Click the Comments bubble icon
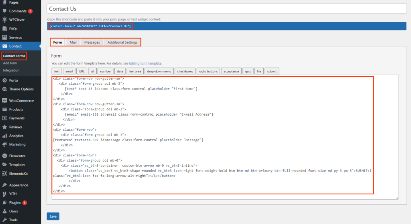The height and width of the screenshot is (224, 411). (x=4, y=11)
